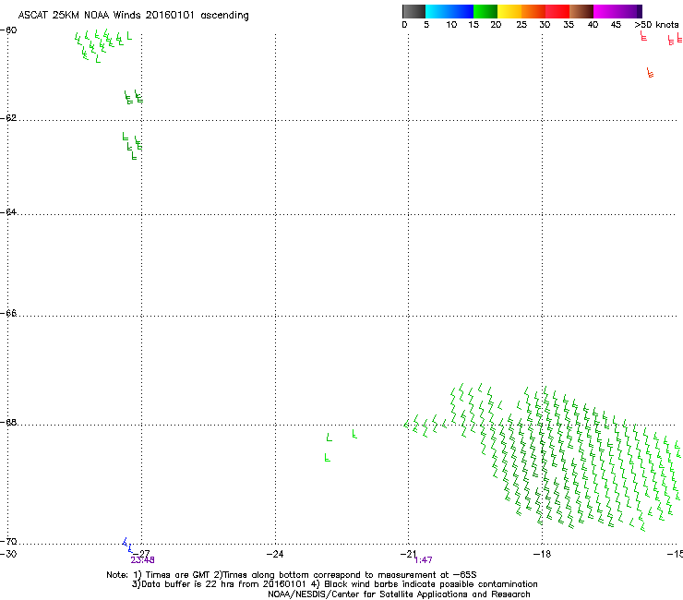Image resolution: width=683 pixels, height=600 pixels.
Task: Click the chart title 'ASCAT 25KM NOAA Winds 20160101 ascending'
Action: (133, 16)
